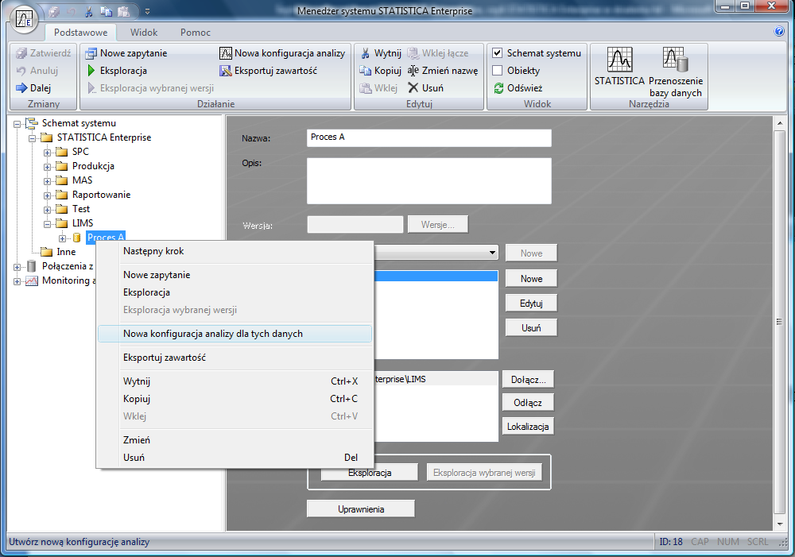Toggle Schemat systemu checkbox in Widok group
The image size is (795, 557).
pyautogui.click(x=498, y=53)
